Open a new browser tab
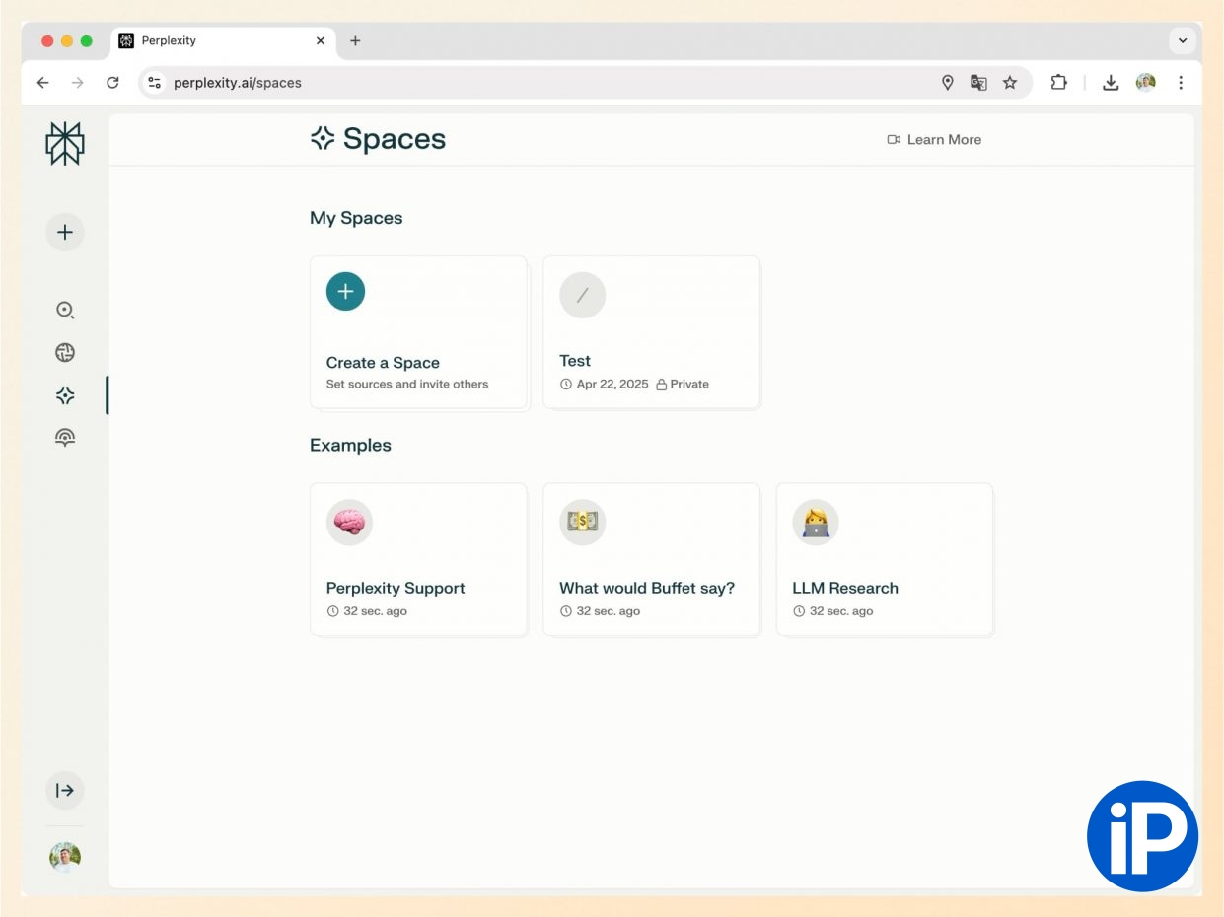This screenshot has height=917, width=1224. point(355,41)
